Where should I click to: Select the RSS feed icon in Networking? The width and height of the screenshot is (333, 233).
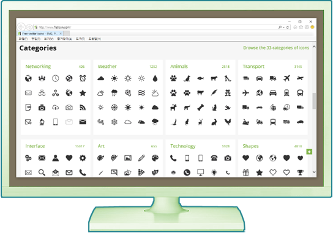(x=83, y=108)
